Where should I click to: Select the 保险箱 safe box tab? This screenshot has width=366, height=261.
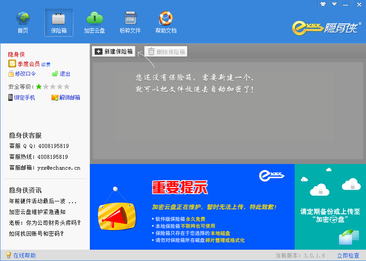[x=59, y=23]
